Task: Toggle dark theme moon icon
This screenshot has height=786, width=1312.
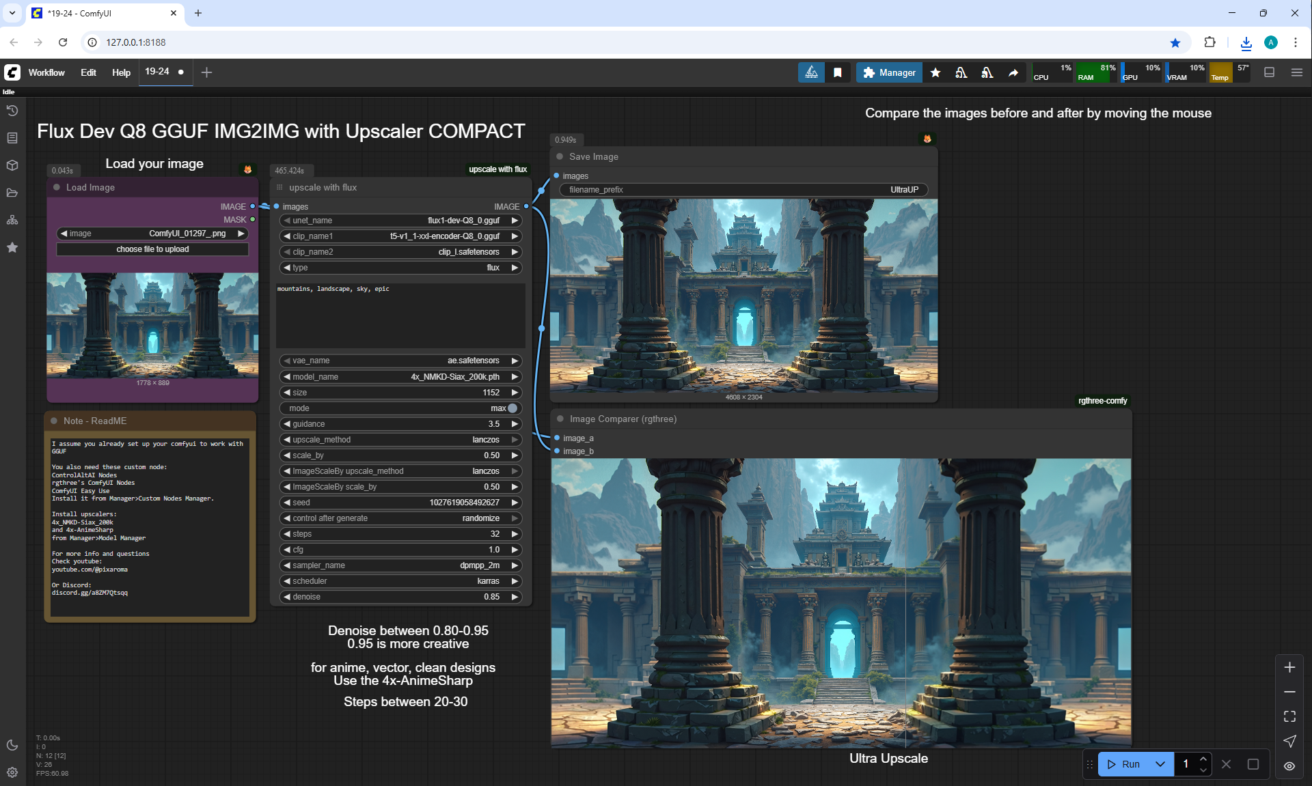Action: coord(12,745)
